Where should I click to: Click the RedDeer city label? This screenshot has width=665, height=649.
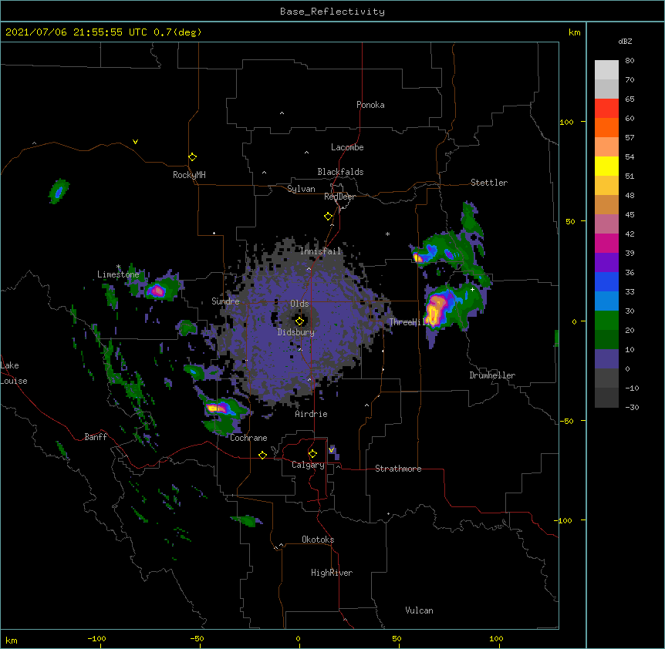pos(339,197)
